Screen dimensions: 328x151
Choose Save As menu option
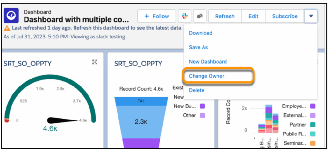[198, 47]
